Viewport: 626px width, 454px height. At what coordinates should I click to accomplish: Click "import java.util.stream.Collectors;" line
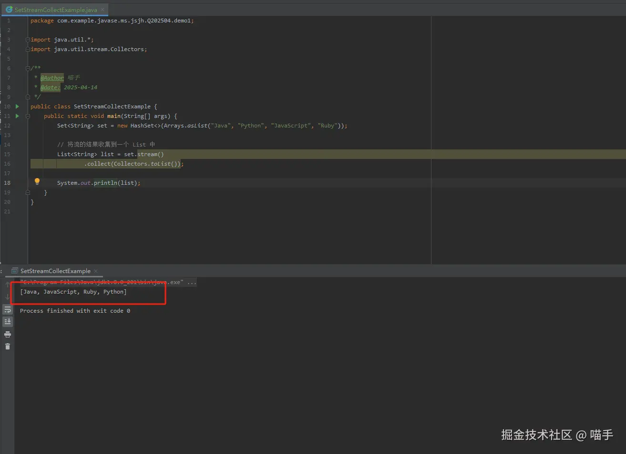pos(89,49)
